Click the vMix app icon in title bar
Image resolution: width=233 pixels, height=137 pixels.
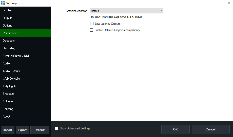coord(3,3)
